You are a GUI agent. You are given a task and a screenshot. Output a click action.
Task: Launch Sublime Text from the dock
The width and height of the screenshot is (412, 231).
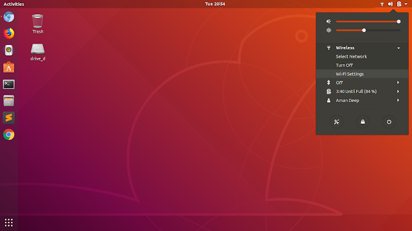[x=8, y=117]
